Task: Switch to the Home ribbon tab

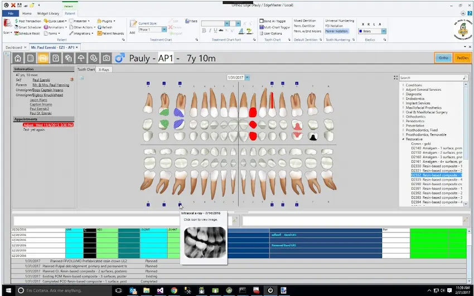Action: tap(27, 13)
